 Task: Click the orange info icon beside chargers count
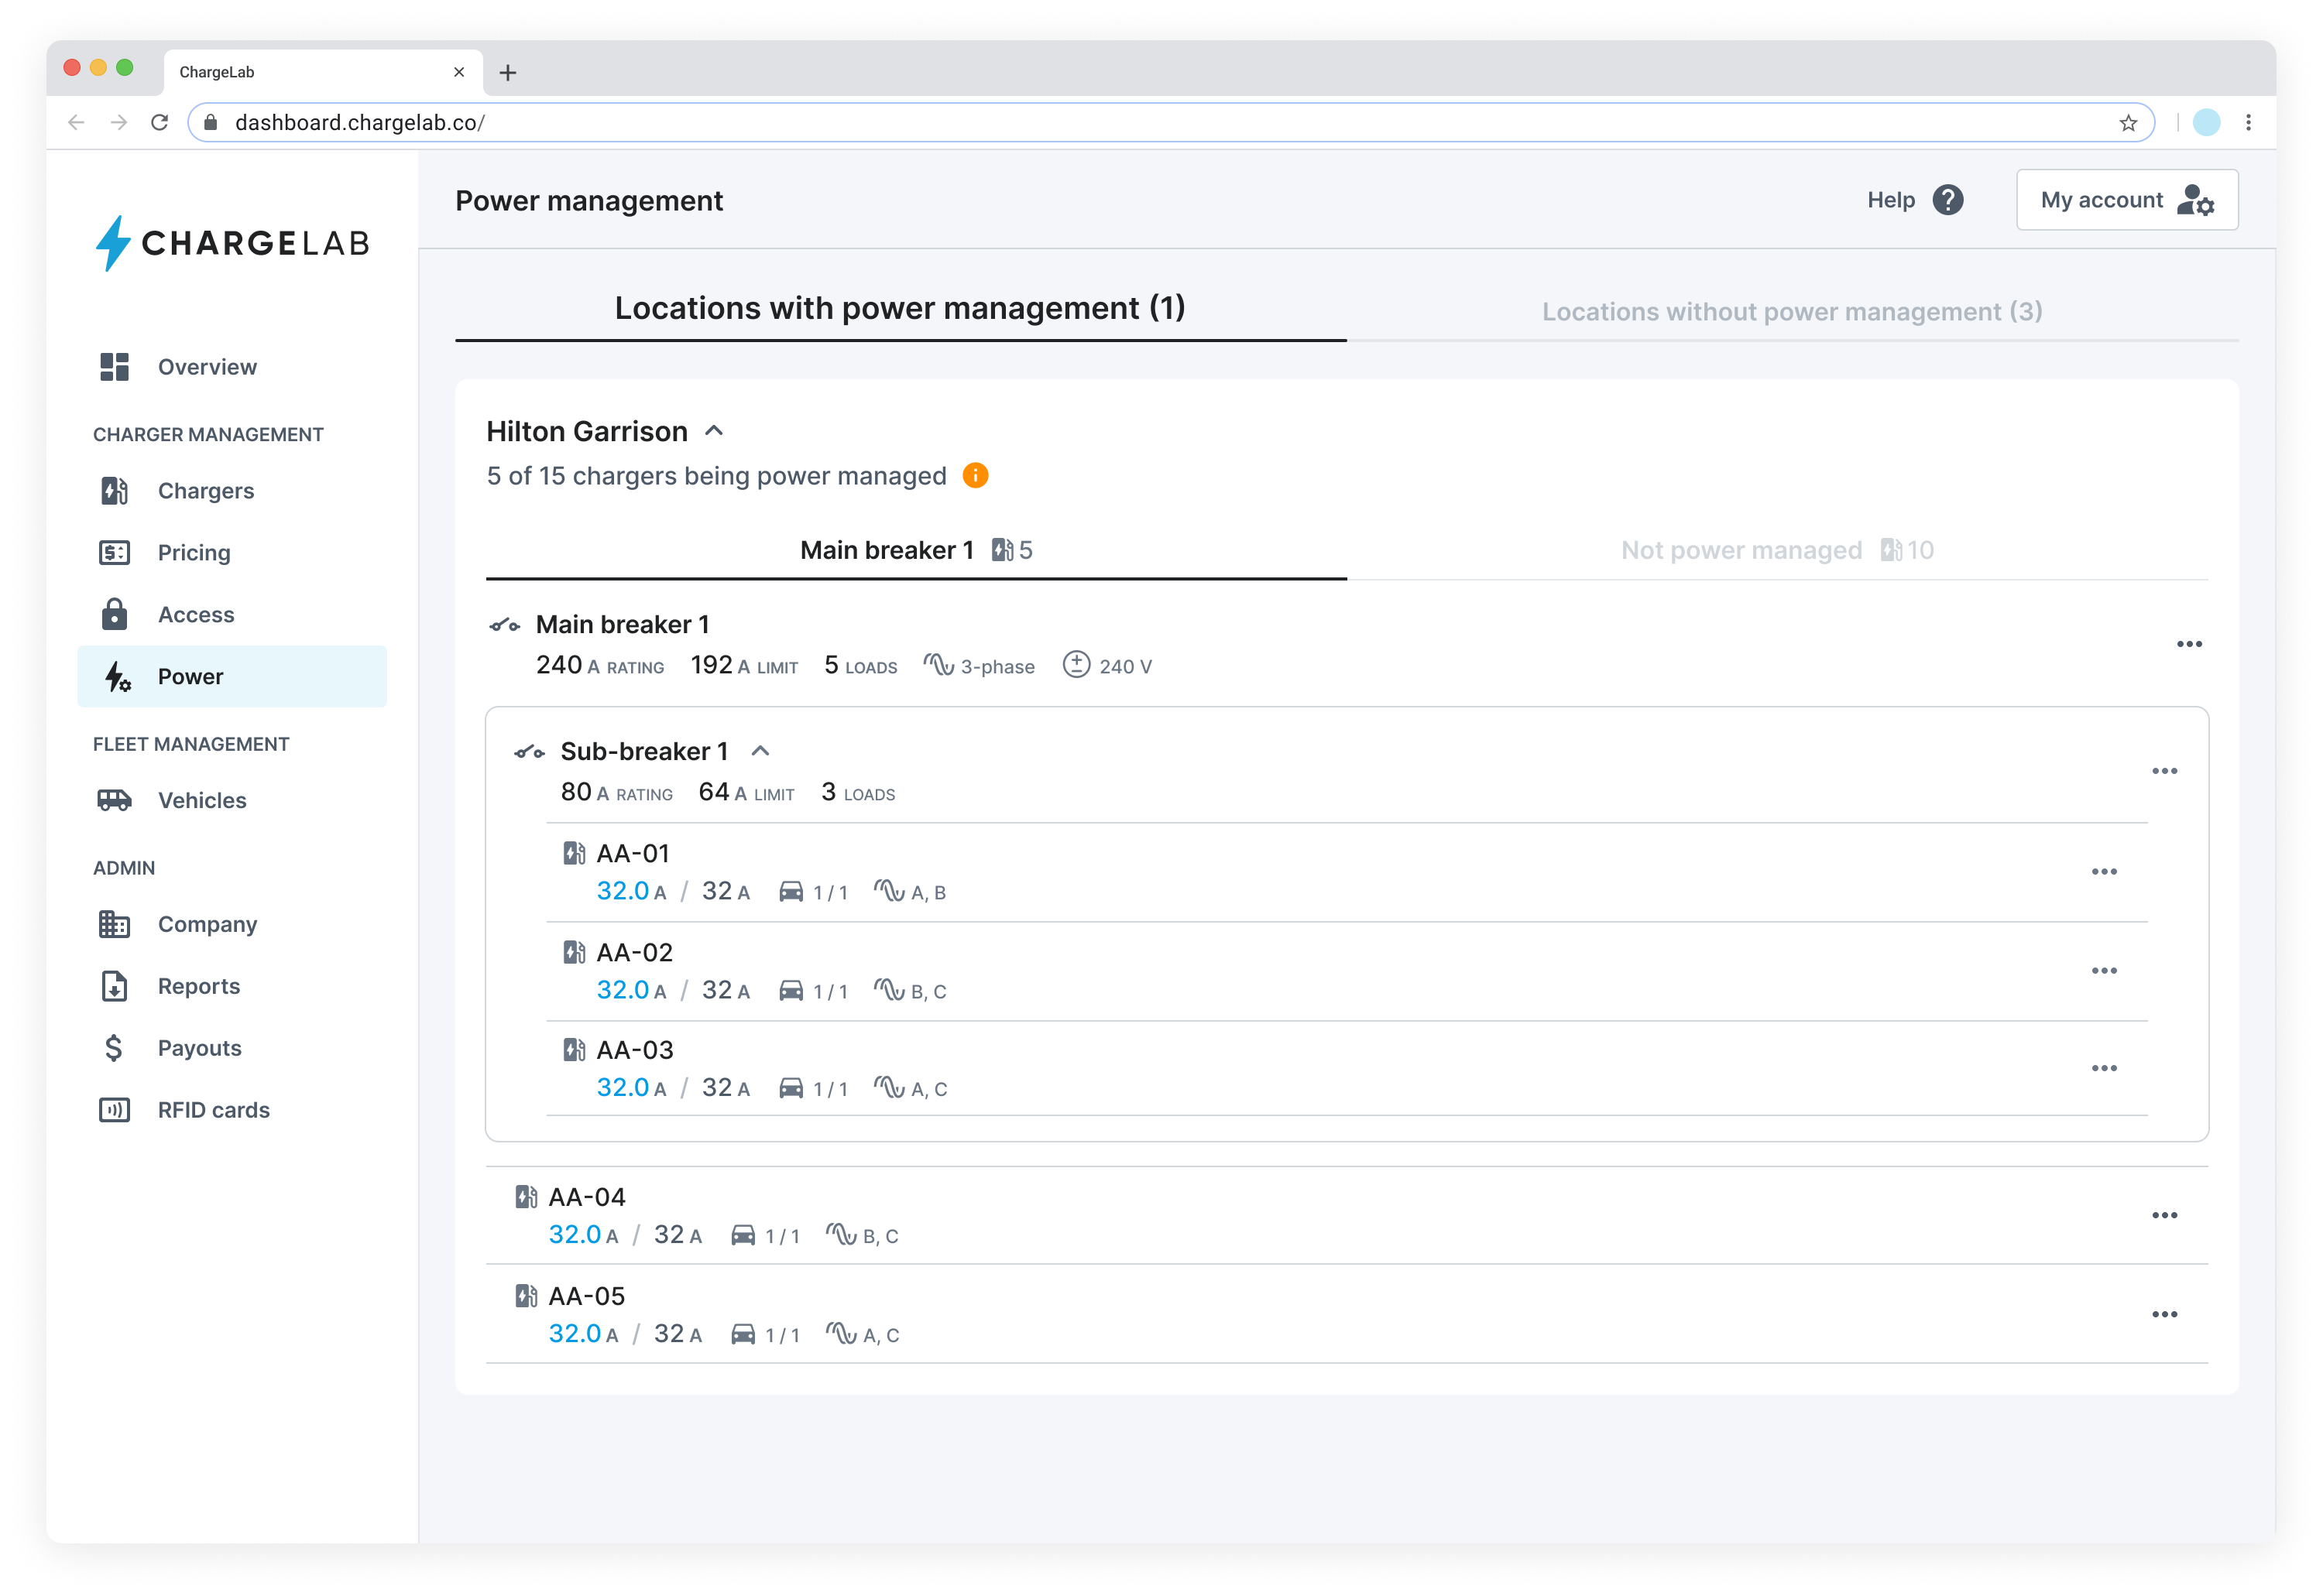tap(976, 476)
